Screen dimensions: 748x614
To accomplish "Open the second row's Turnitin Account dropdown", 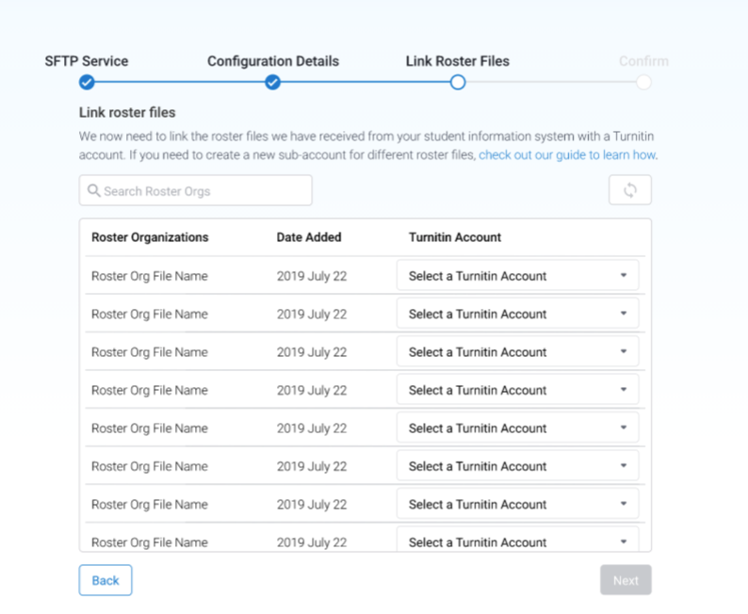I will point(517,314).
